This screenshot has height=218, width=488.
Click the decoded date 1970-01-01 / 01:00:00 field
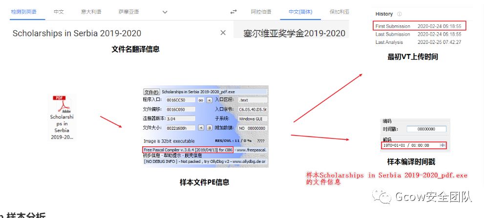pos(414,145)
